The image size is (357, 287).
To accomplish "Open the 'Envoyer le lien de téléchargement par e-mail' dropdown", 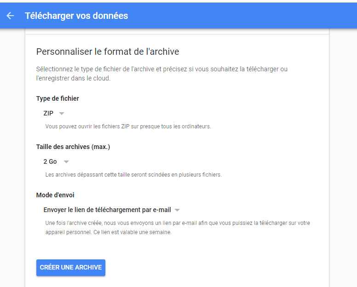I will point(111,210).
